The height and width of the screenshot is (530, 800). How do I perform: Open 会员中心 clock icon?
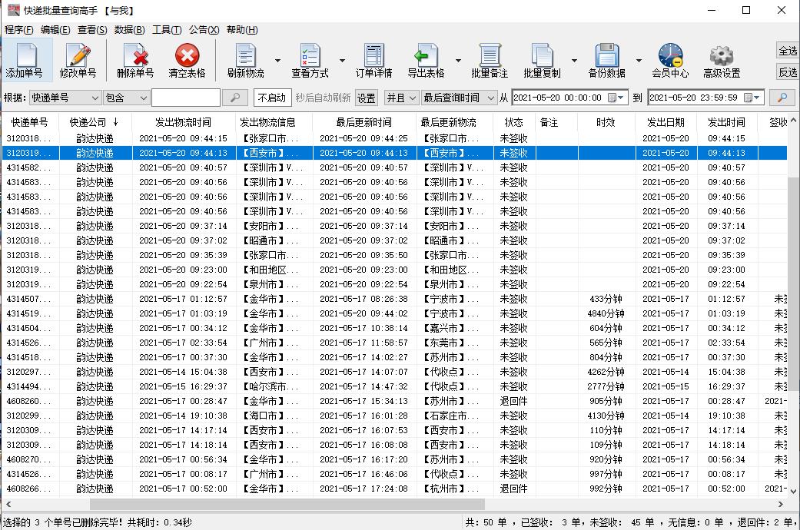tap(669, 56)
